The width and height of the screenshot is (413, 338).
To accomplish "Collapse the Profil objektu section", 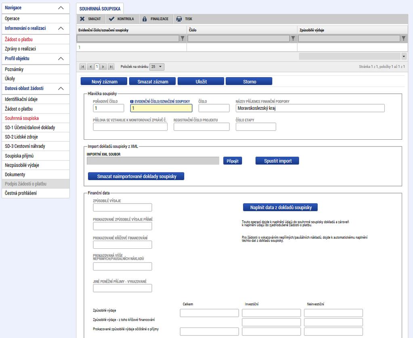I will (x=61, y=59).
